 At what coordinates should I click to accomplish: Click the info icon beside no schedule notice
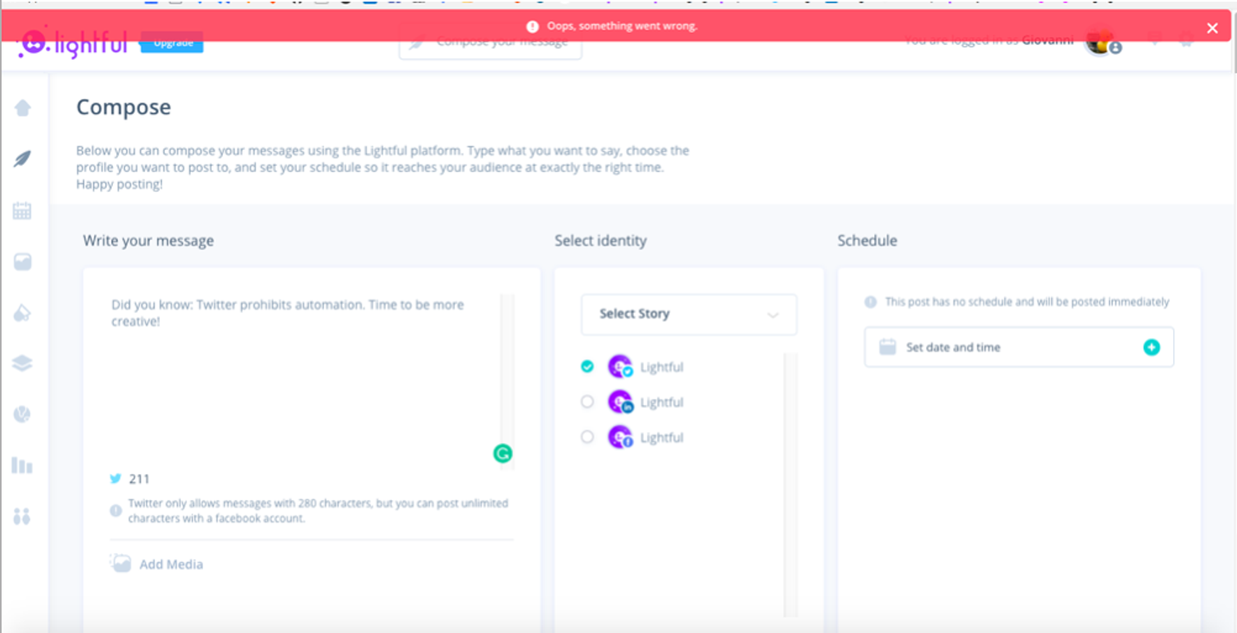(x=871, y=302)
